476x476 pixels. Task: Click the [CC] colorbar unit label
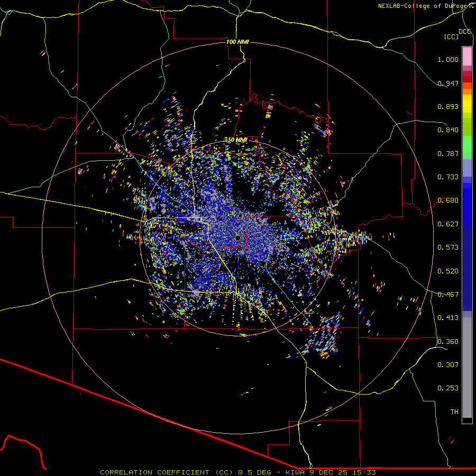[452, 36]
